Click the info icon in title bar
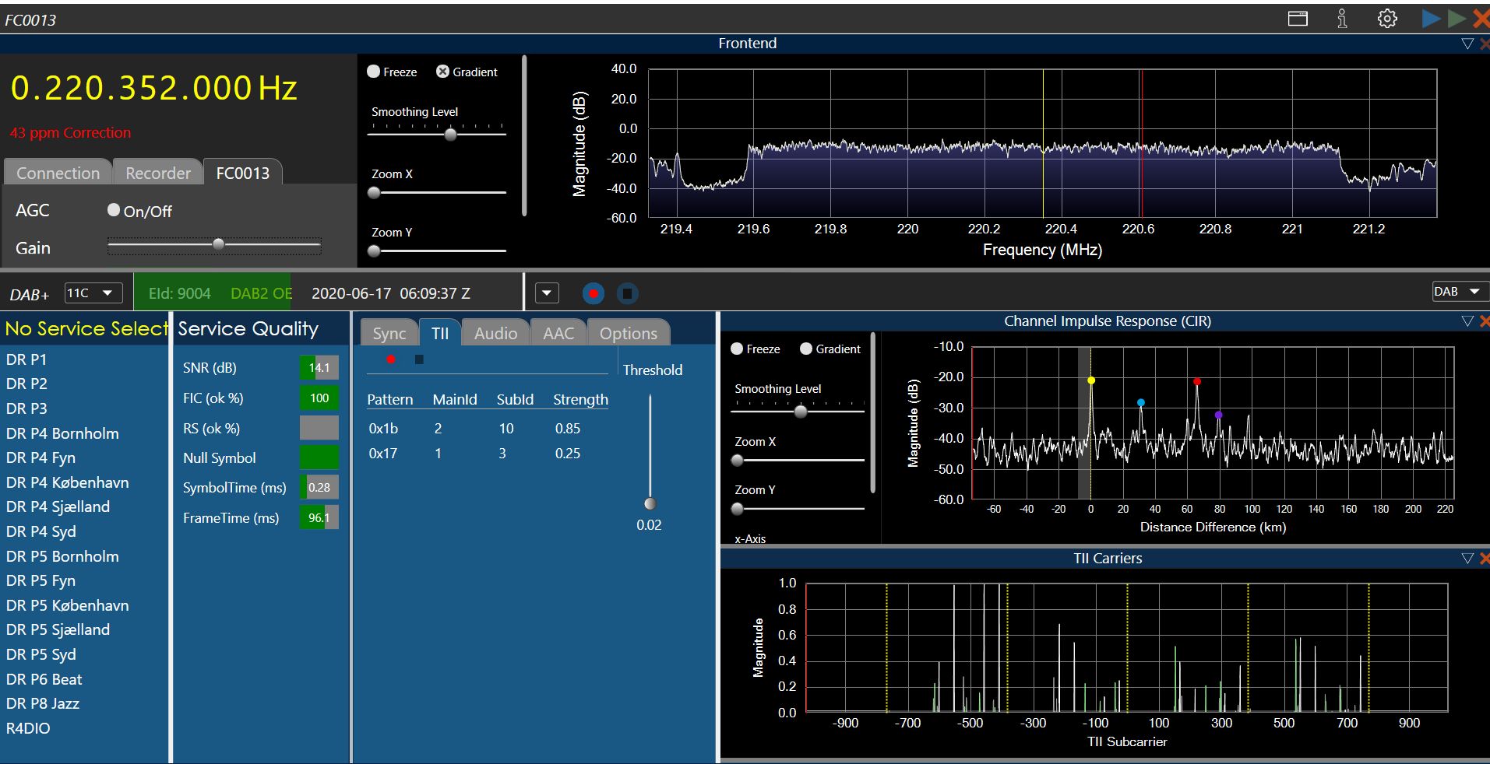The width and height of the screenshot is (1490, 764). pyautogui.click(x=1342, y=19)
